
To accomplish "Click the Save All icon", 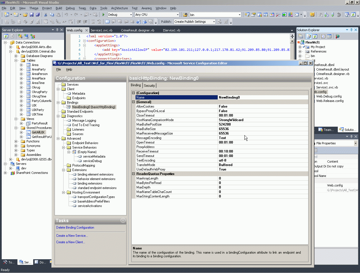I will coord(38,15).
